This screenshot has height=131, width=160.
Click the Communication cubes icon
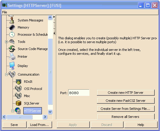[x=12, y=74]
